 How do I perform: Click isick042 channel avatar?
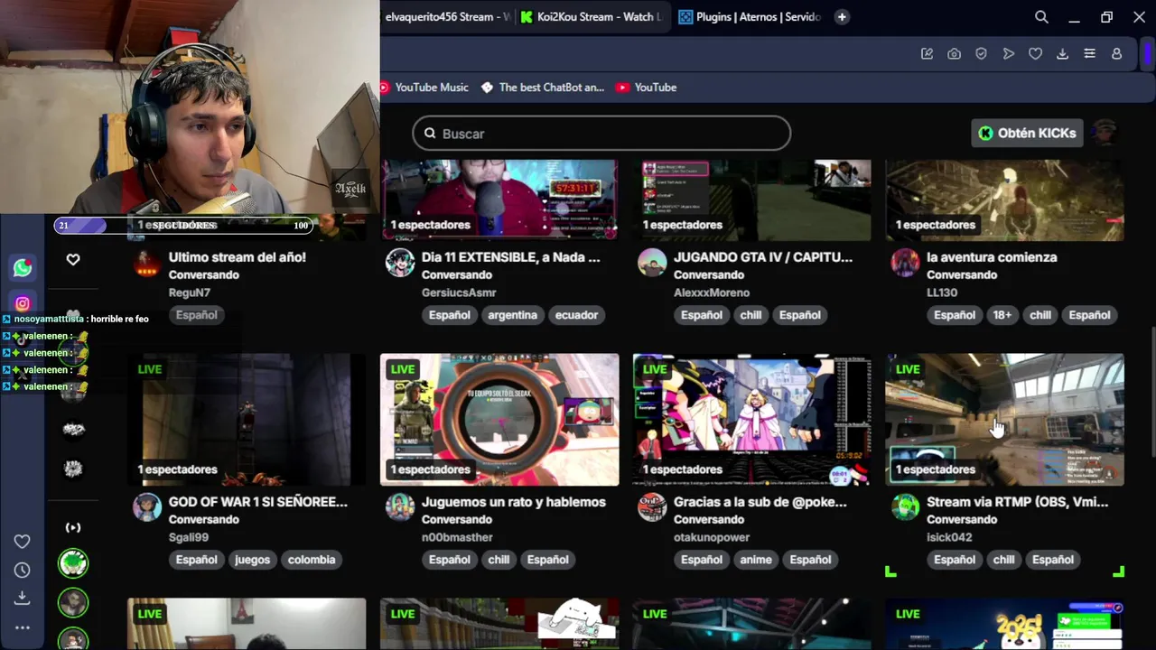(x=905, y=507)
